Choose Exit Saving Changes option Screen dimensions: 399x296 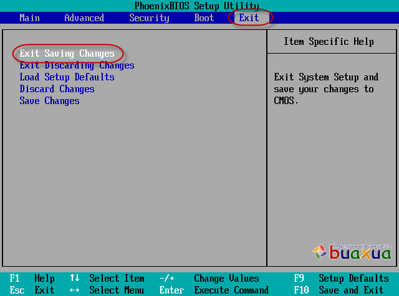(67, 54)
